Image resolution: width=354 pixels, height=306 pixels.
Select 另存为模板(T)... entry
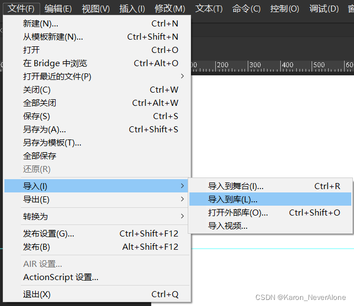point(97,143)
